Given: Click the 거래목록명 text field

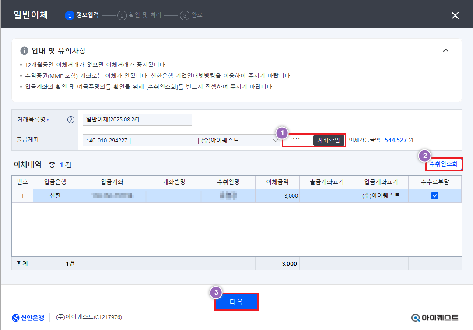Looking at the screenshot, I should click(137, 120).
